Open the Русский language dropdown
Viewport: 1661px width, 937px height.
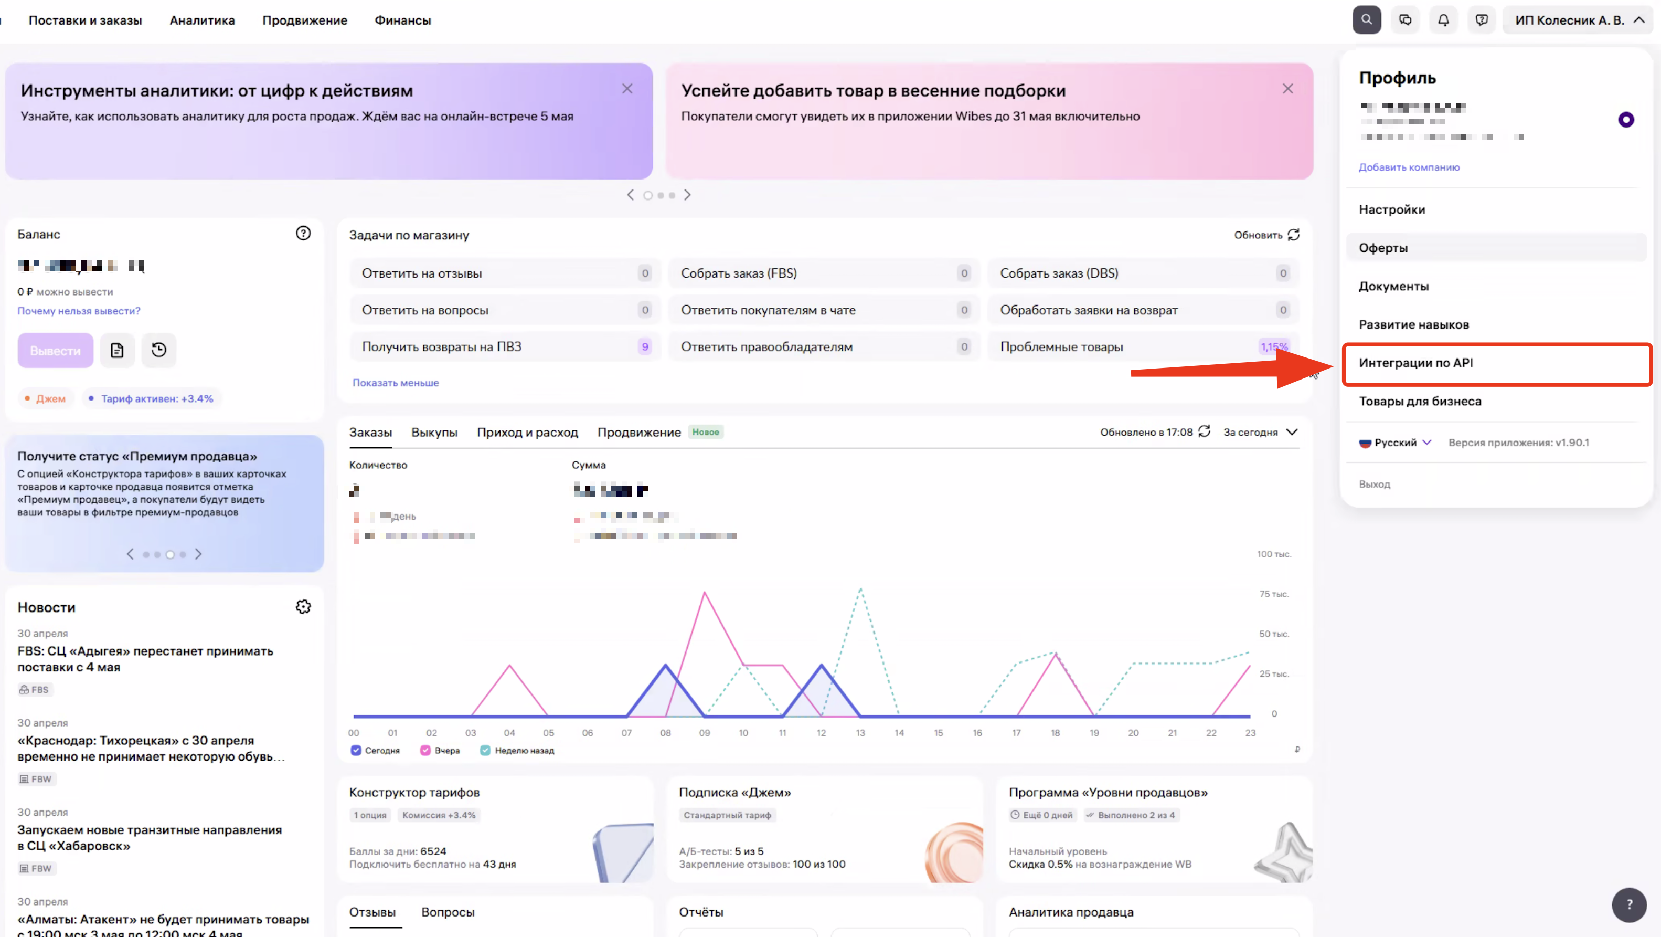[1396, 443]
